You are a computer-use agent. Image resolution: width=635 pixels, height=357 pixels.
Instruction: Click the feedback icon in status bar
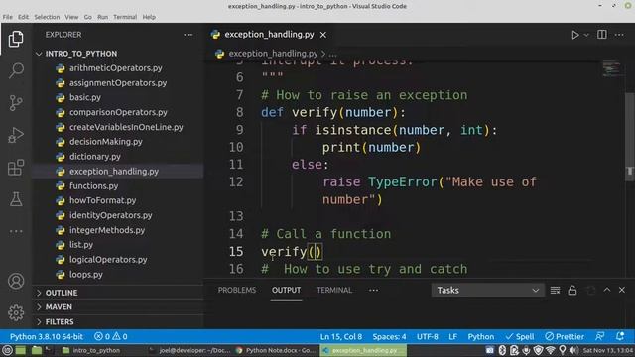click(599, 336)
